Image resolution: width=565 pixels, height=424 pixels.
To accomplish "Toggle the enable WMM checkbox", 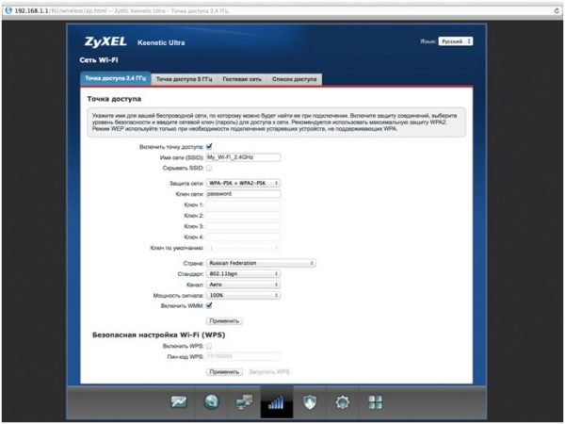I will tap(209, 305).
